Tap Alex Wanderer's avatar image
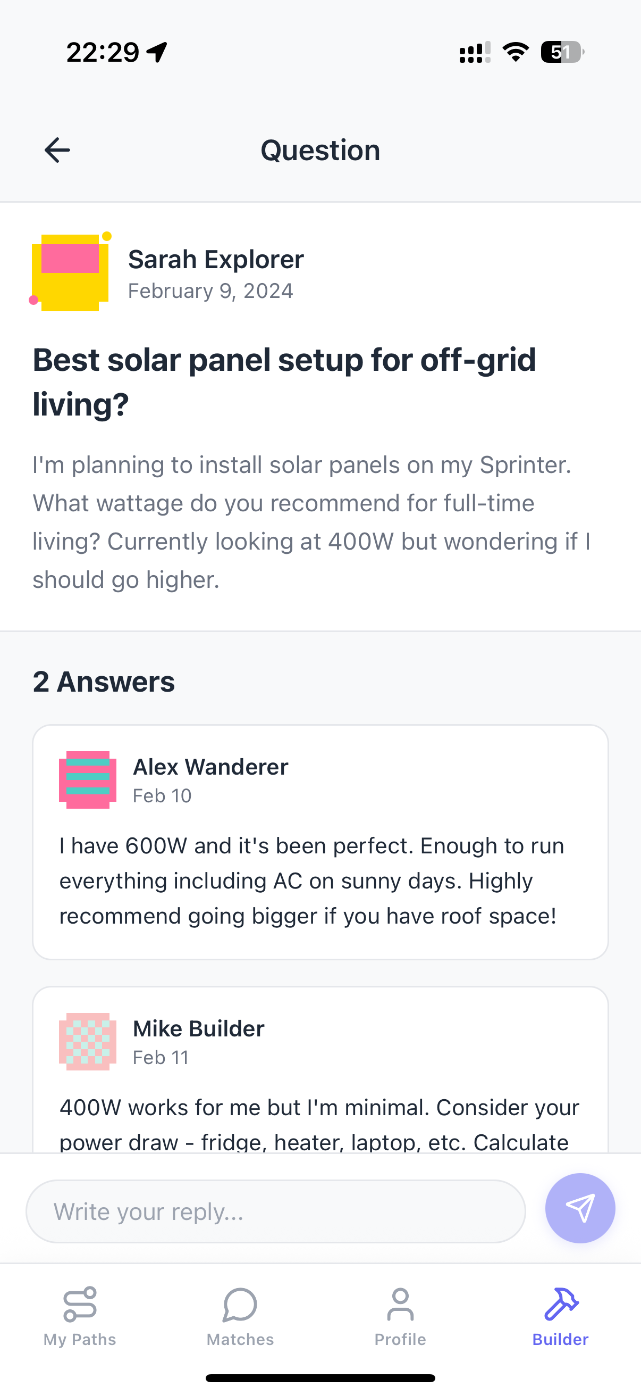641x1395 pixels. point(88,780)
